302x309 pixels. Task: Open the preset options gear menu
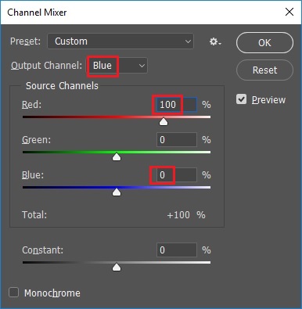click(x=215, y=41)
